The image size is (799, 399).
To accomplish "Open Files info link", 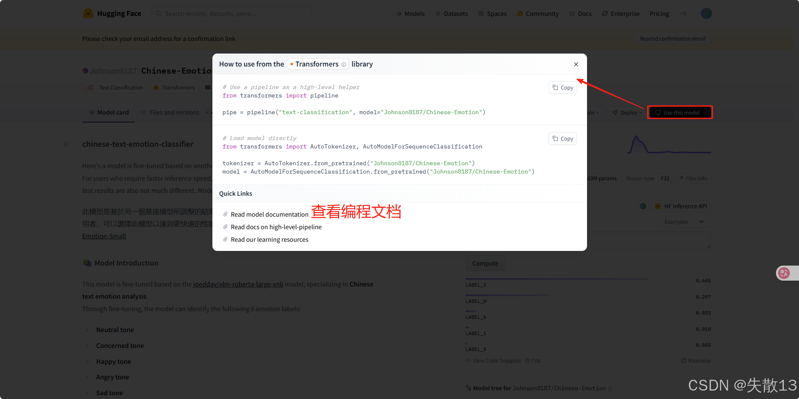I will coord(693,178).
